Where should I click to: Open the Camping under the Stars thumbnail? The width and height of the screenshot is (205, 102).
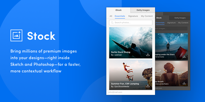(x=171, y=46)
